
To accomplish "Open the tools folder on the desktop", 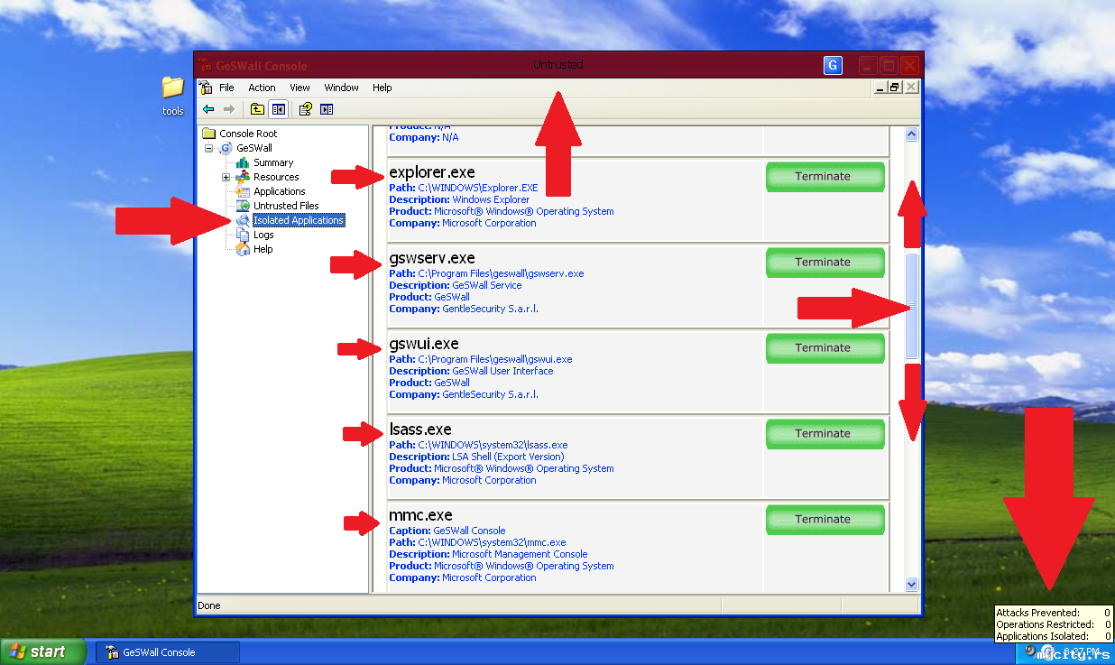I will tap(172, 96).
